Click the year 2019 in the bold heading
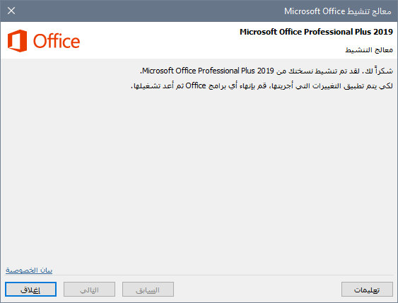This screenshot has width=398, height=303. click(x=383, y=32)
